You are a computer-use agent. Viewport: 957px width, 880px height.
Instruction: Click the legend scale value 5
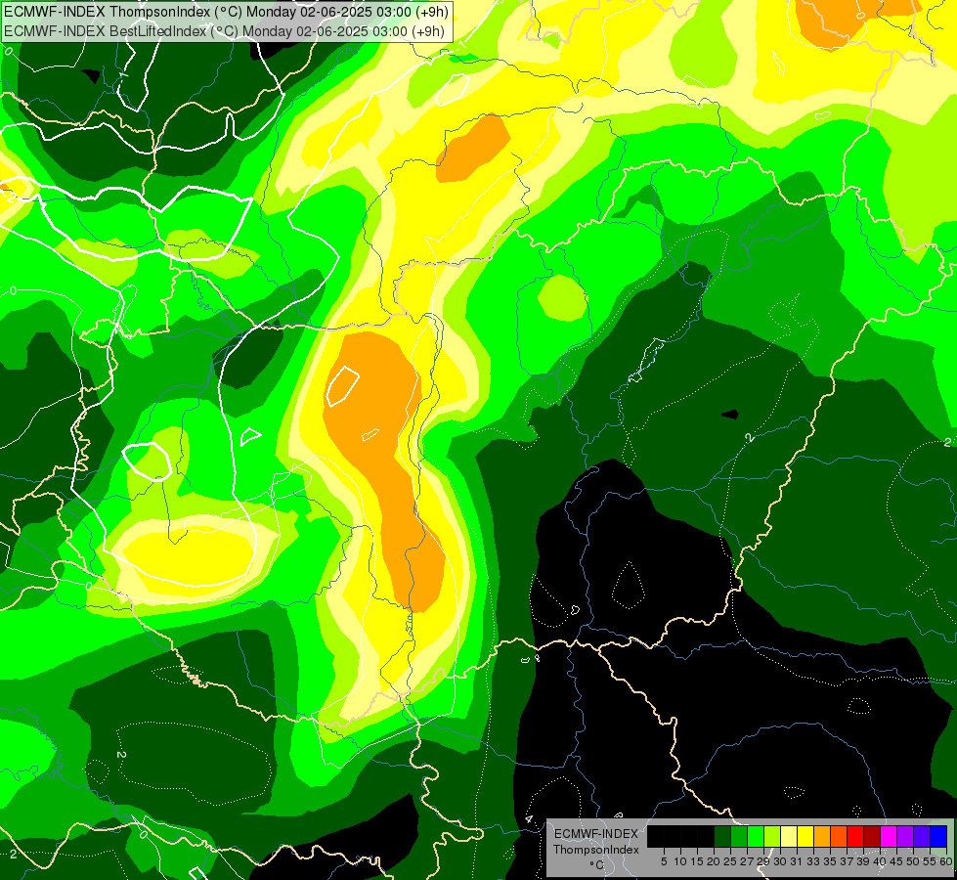point(664,861)
